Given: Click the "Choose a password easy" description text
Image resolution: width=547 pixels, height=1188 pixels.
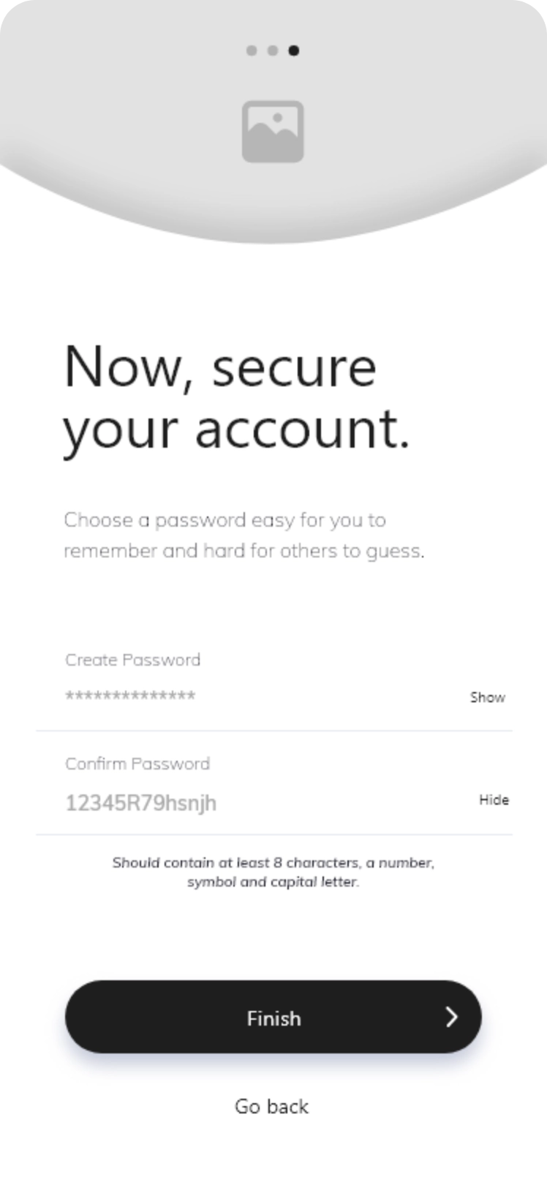Looking at the screenshot, I should click(244, 535).
